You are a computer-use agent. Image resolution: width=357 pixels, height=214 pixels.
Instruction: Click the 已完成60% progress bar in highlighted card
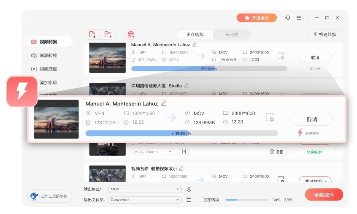[181, 133]
